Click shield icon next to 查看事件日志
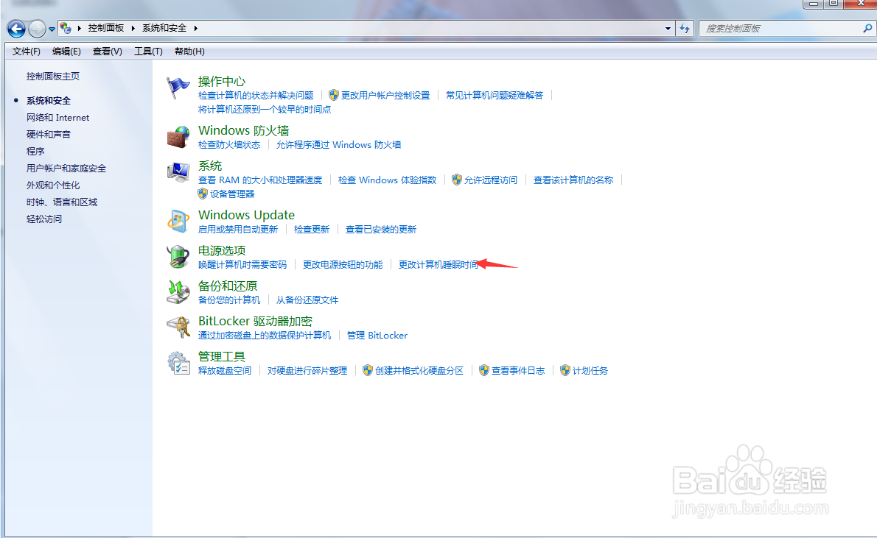 [483, 370]
